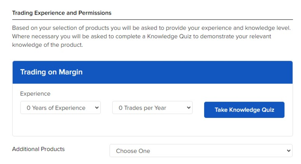Open the "0 Years of Experience" dropdown

60,107
